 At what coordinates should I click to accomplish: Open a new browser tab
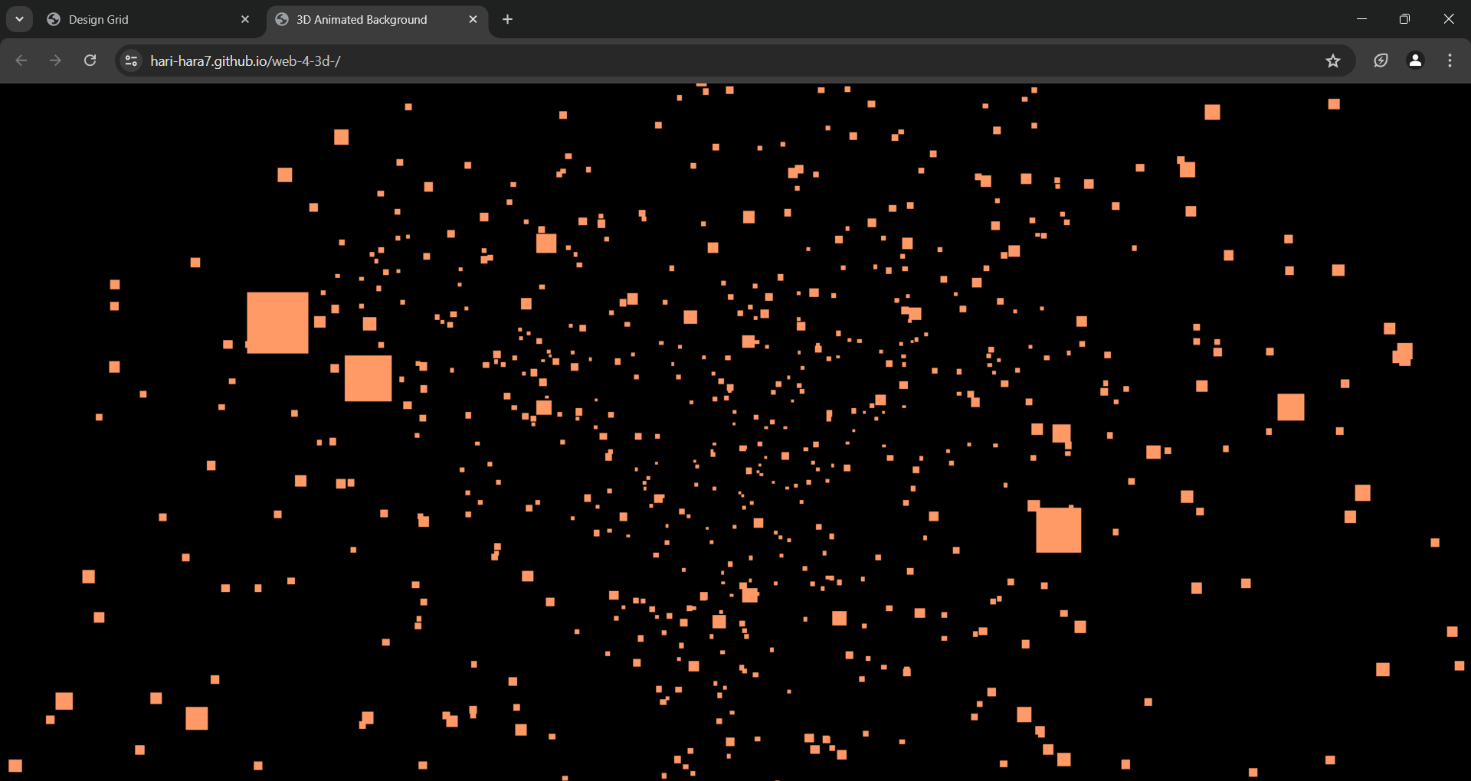click(507, 19)
